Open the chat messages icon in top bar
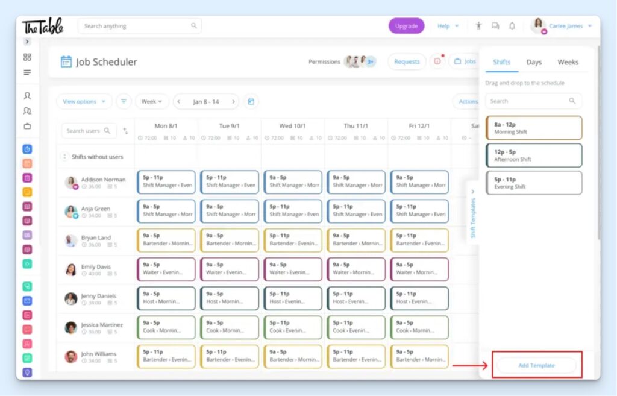 coord(496,25)
